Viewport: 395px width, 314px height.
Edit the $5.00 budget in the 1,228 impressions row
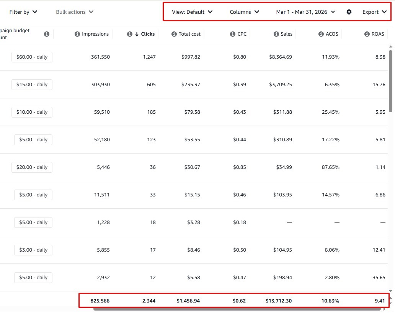[33, 222]
